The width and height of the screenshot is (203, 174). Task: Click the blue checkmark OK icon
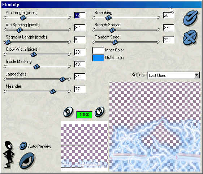(x=191, y=18)
